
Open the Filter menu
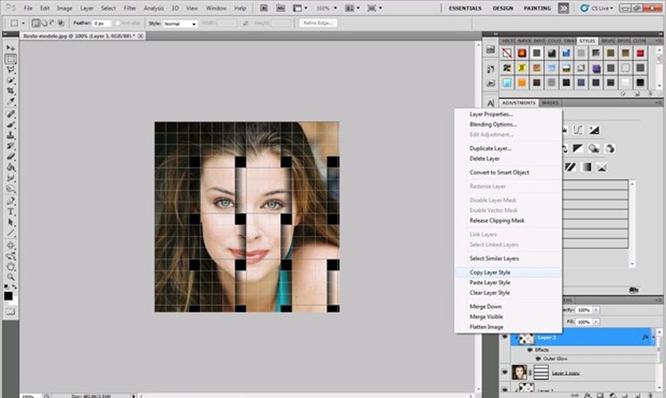pos(130,8)
